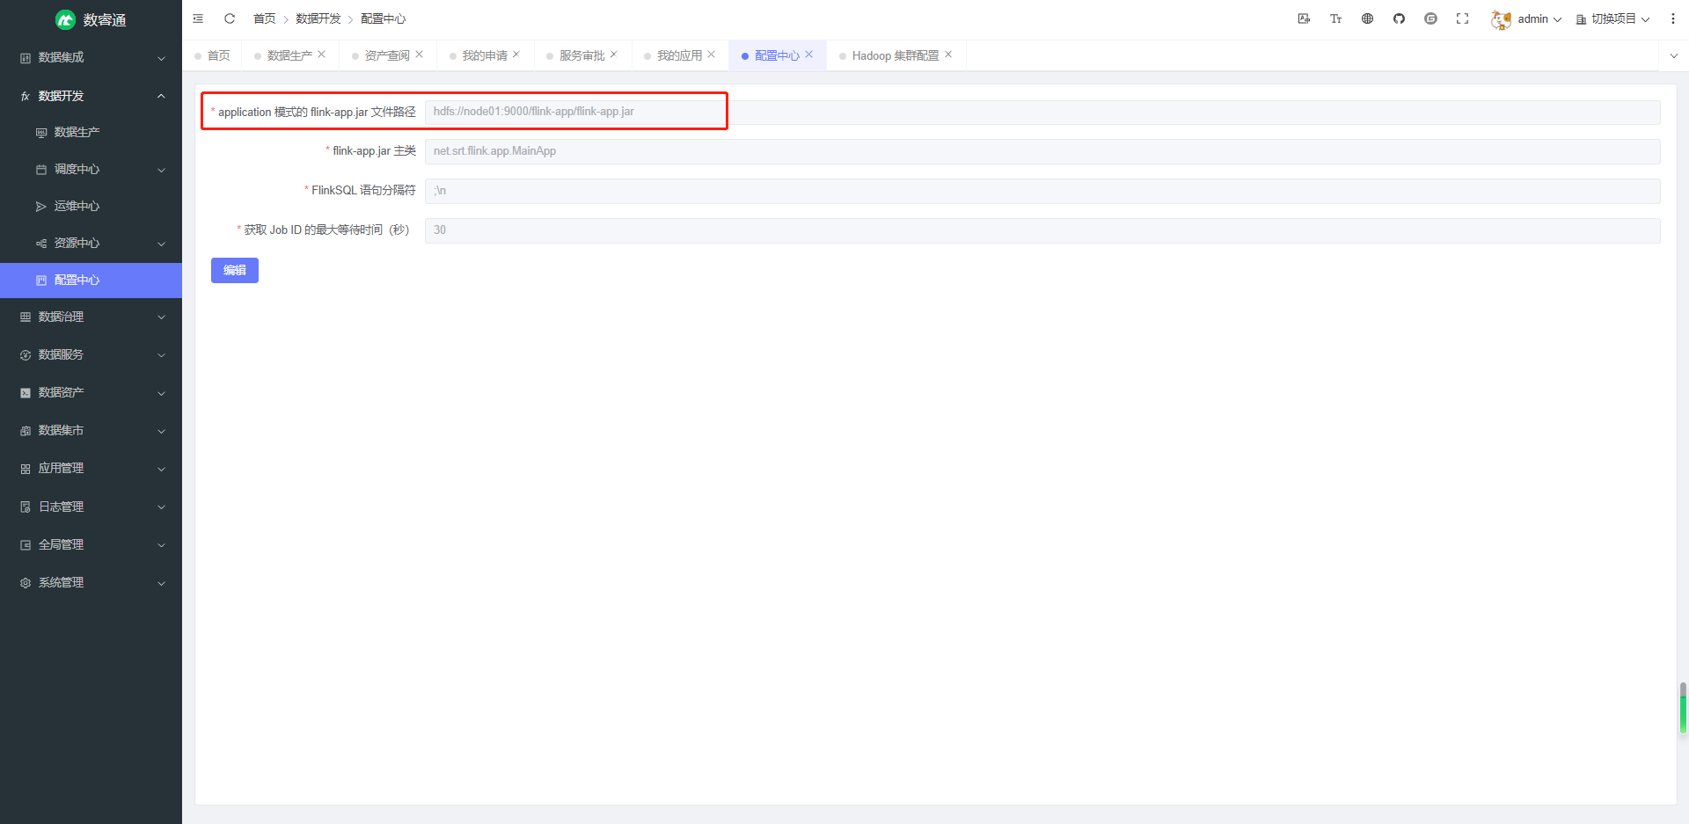Expand the 数据资产 sidebar menu
This screenshot has width=1689, height=824.
(91, 393)
